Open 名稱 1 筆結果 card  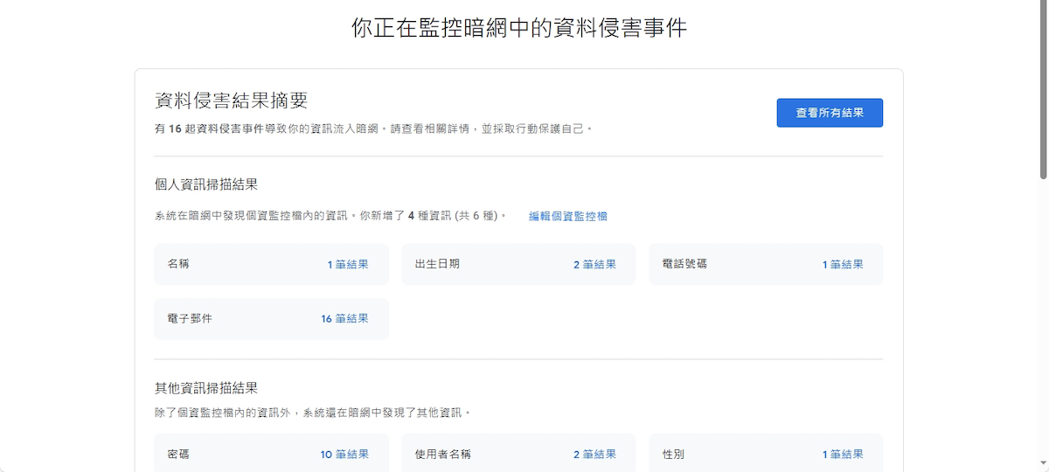click(x=272, y=264)
